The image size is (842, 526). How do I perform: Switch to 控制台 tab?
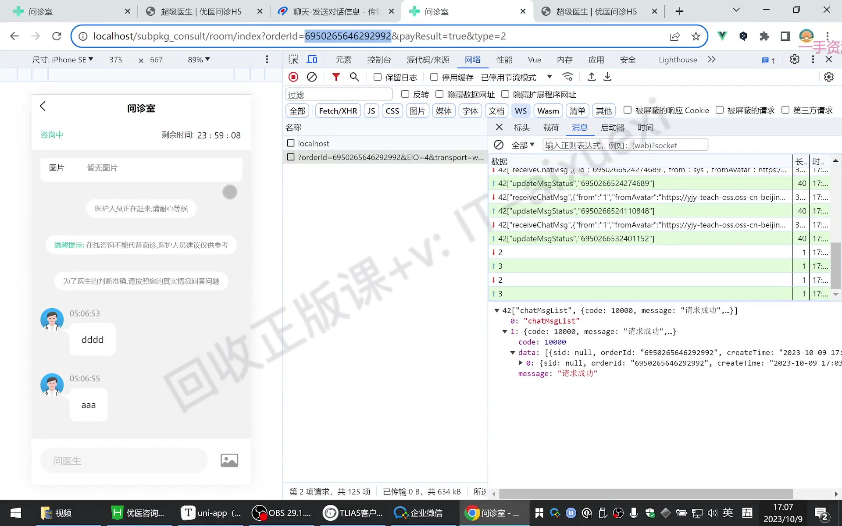click(x=379, y=60)
